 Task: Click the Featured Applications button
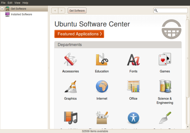tap(79, 34)
